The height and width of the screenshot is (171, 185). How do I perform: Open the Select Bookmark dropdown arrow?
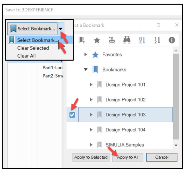click(x=60, y=29)
